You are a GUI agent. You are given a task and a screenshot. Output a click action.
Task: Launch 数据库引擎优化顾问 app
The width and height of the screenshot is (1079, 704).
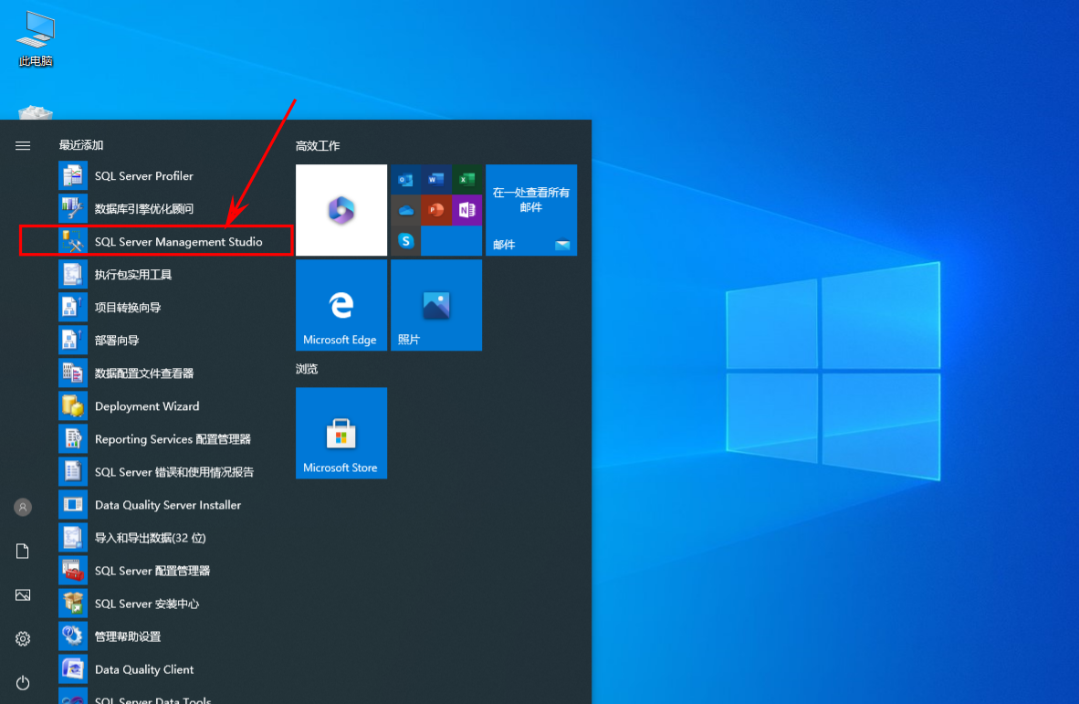pyautogui.click(x=171, y=208)
